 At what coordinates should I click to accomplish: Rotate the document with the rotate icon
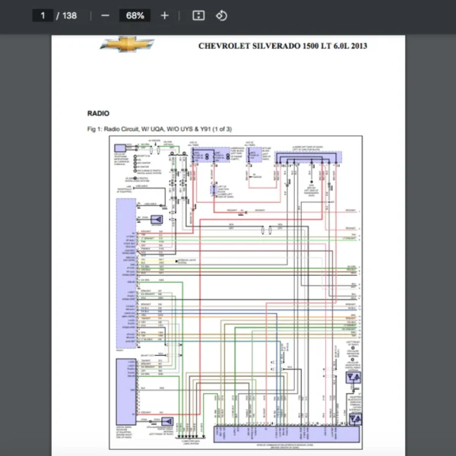click(x=221, y=15)
